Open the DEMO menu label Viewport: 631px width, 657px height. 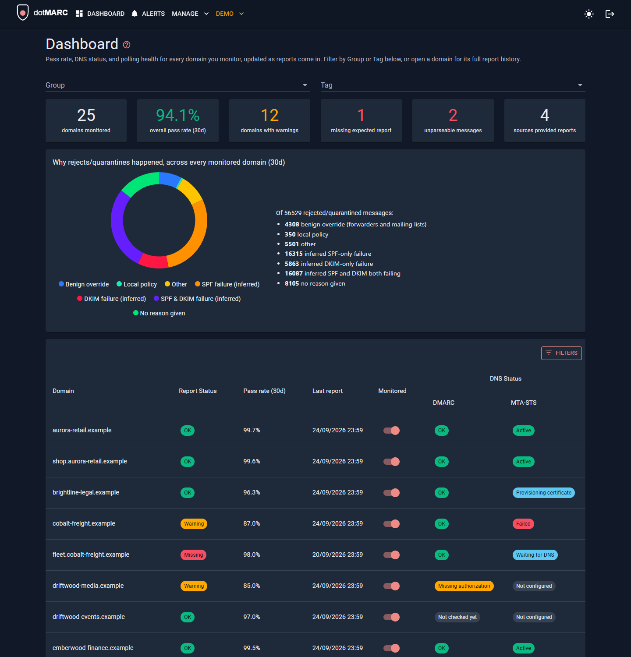pyautogui.click(x=225, y=14)
